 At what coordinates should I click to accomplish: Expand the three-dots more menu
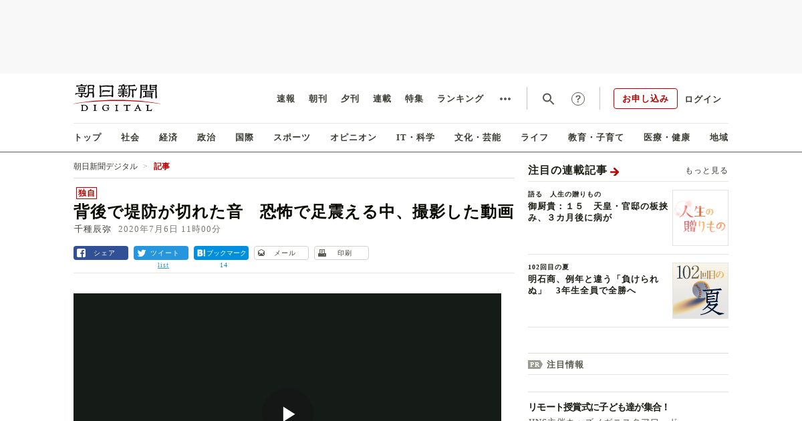point(505,99)
